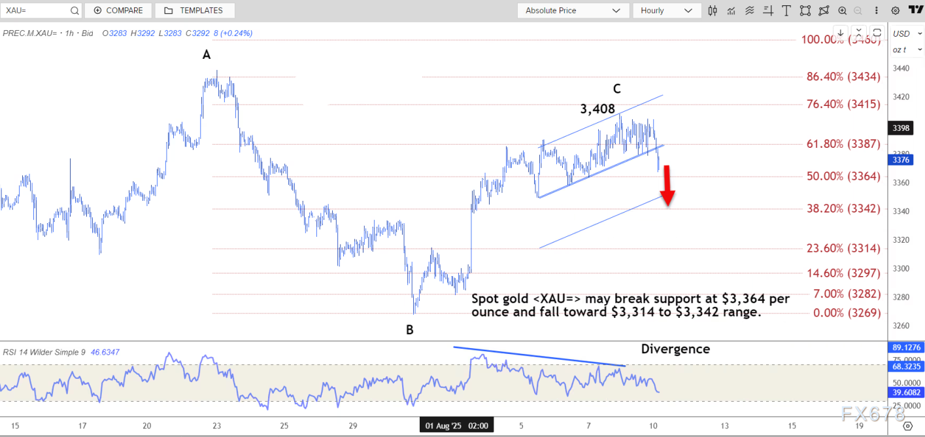Click the down-arrow pane move button
Image resolution: width=925 pixels, height=437 pixels.
pos(840,32)
